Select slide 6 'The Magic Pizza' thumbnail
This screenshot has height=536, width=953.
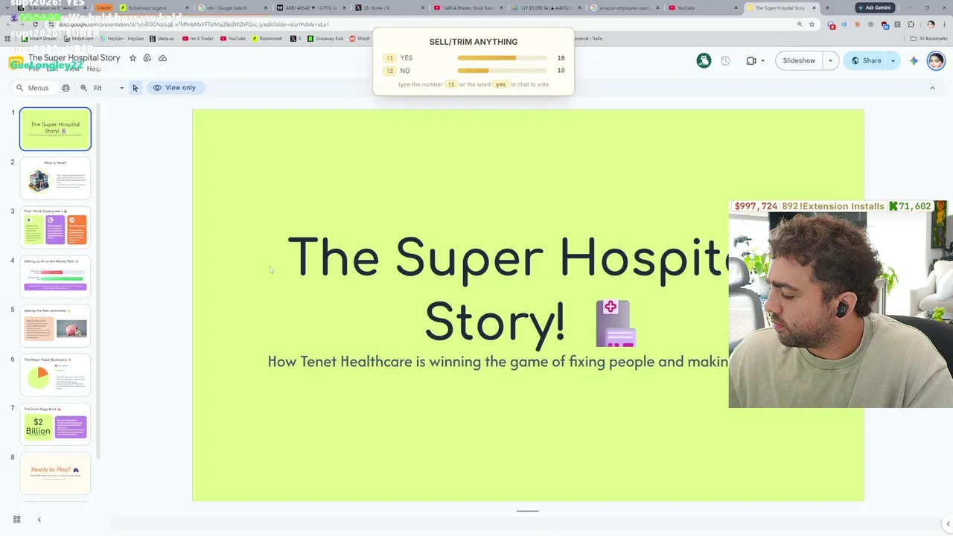[x=55, y=374]
